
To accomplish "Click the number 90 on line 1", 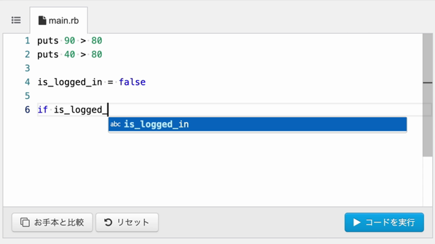I will pyautogui.click(x=69, y=41).
